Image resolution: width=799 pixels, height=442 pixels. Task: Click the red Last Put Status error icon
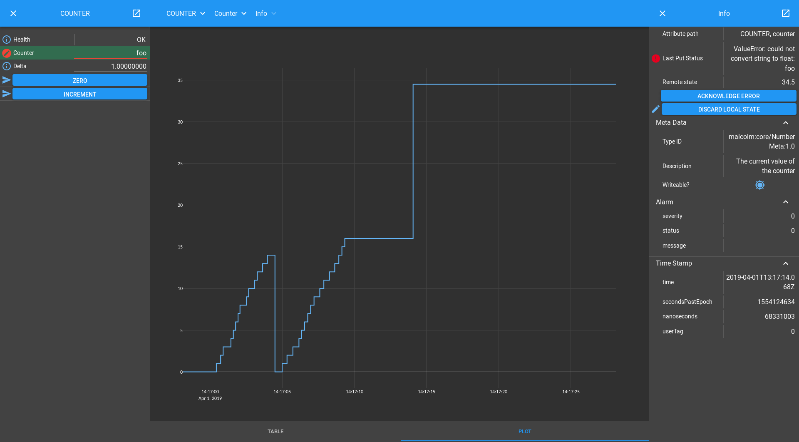656,58
